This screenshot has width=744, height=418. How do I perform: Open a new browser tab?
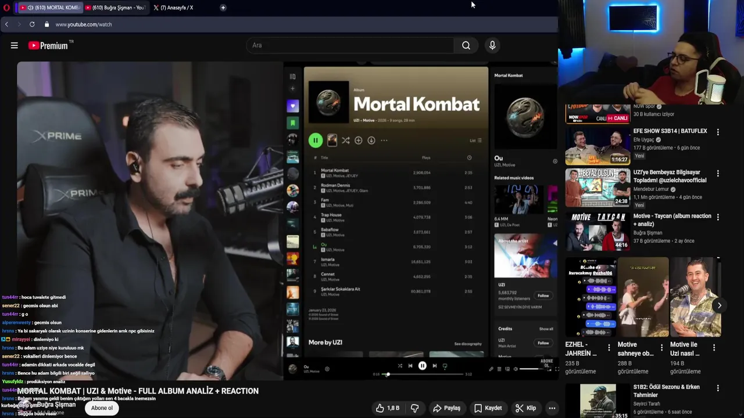point(223,8)
